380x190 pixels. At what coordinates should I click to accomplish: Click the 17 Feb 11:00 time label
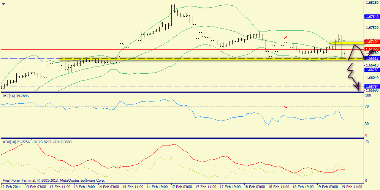click(x=205, y=187)
